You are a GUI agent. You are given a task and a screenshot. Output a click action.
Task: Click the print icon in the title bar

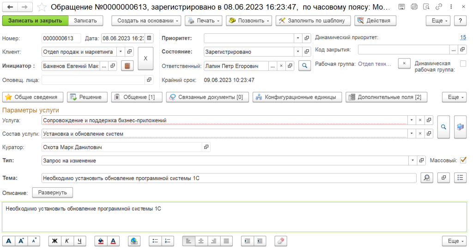pyautogui.click(x=414, y=7)
